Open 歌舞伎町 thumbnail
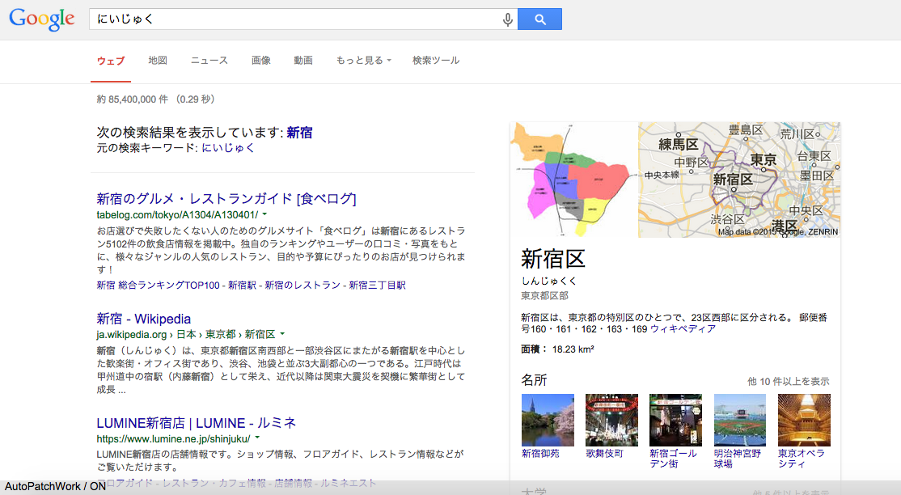The width and height of the screenshot is (901, 495). tap(611, 420)
